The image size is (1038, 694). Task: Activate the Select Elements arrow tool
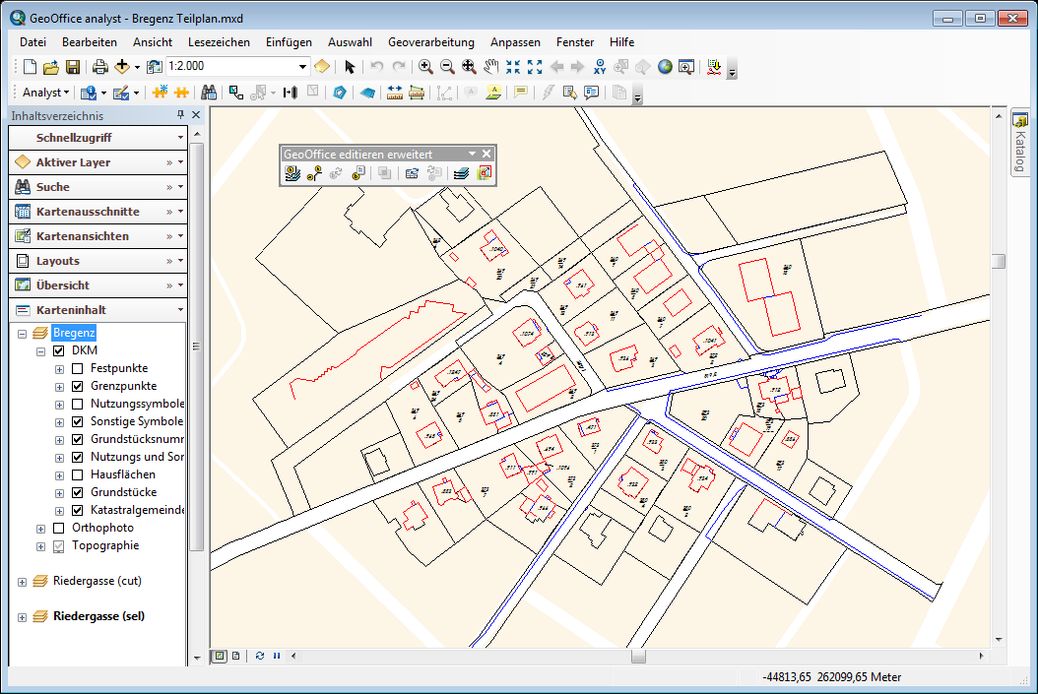click(x=350, y=67)
